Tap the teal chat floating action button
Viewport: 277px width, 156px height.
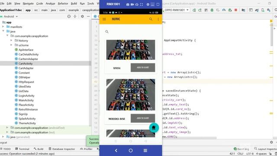[x=154, y=128]
